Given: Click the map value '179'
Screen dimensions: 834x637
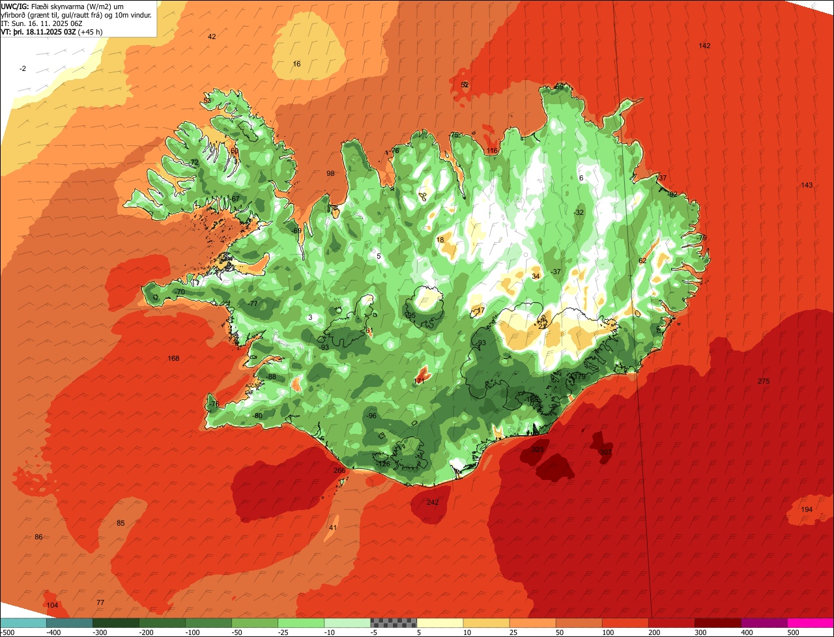Looking at the screenshot, I should pos(579,376).
